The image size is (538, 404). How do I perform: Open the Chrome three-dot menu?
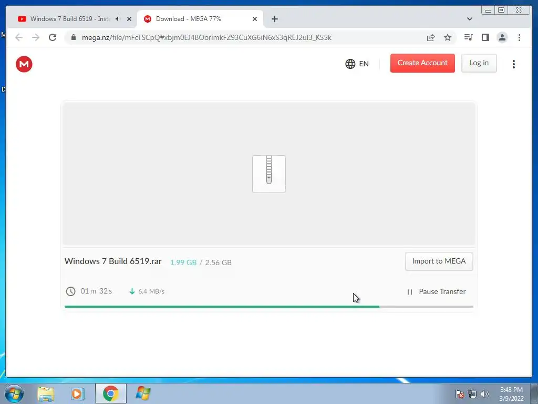(519, 37)
